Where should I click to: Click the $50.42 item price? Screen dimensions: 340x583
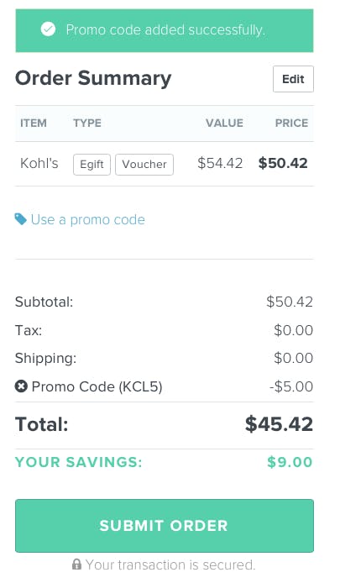click(283, 163)
